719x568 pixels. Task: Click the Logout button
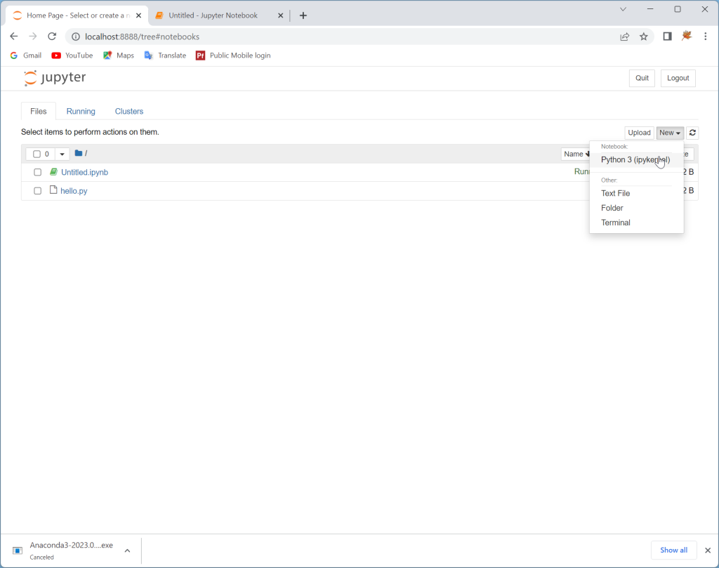(x=678, y=78)
